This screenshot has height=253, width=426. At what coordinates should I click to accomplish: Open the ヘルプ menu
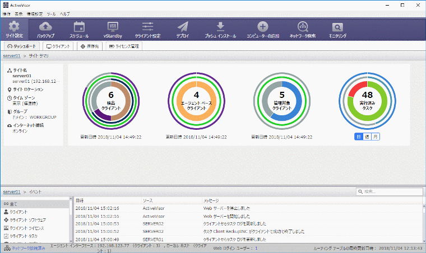(64, 14)
